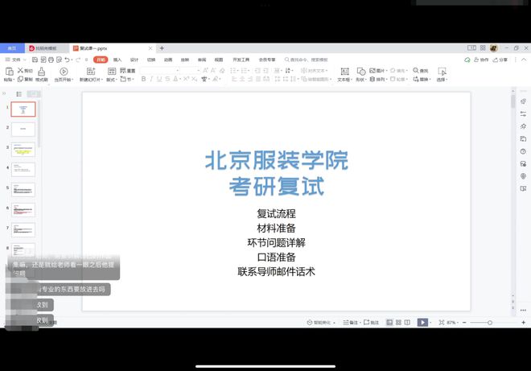This screenshot has width=531, height=371.
Task: Switch to Reading view in status bar
Action: [407, 322]
